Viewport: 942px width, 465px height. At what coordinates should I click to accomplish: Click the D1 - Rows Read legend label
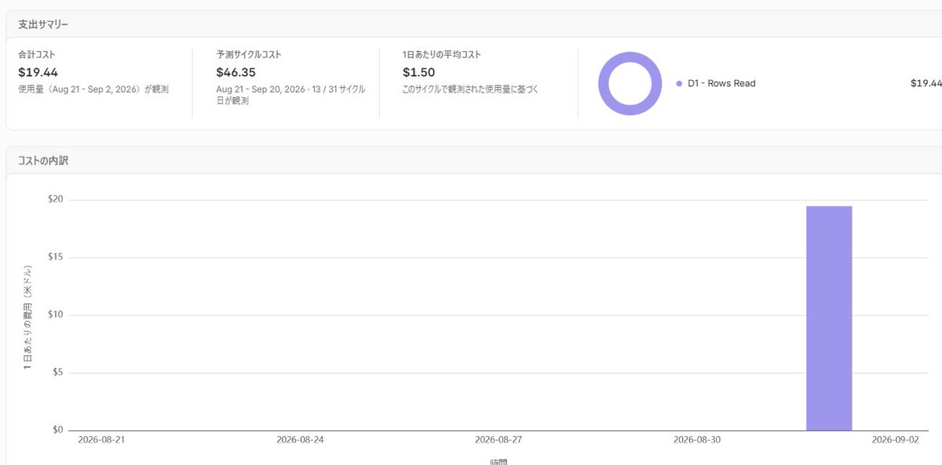tap(721, 83)
